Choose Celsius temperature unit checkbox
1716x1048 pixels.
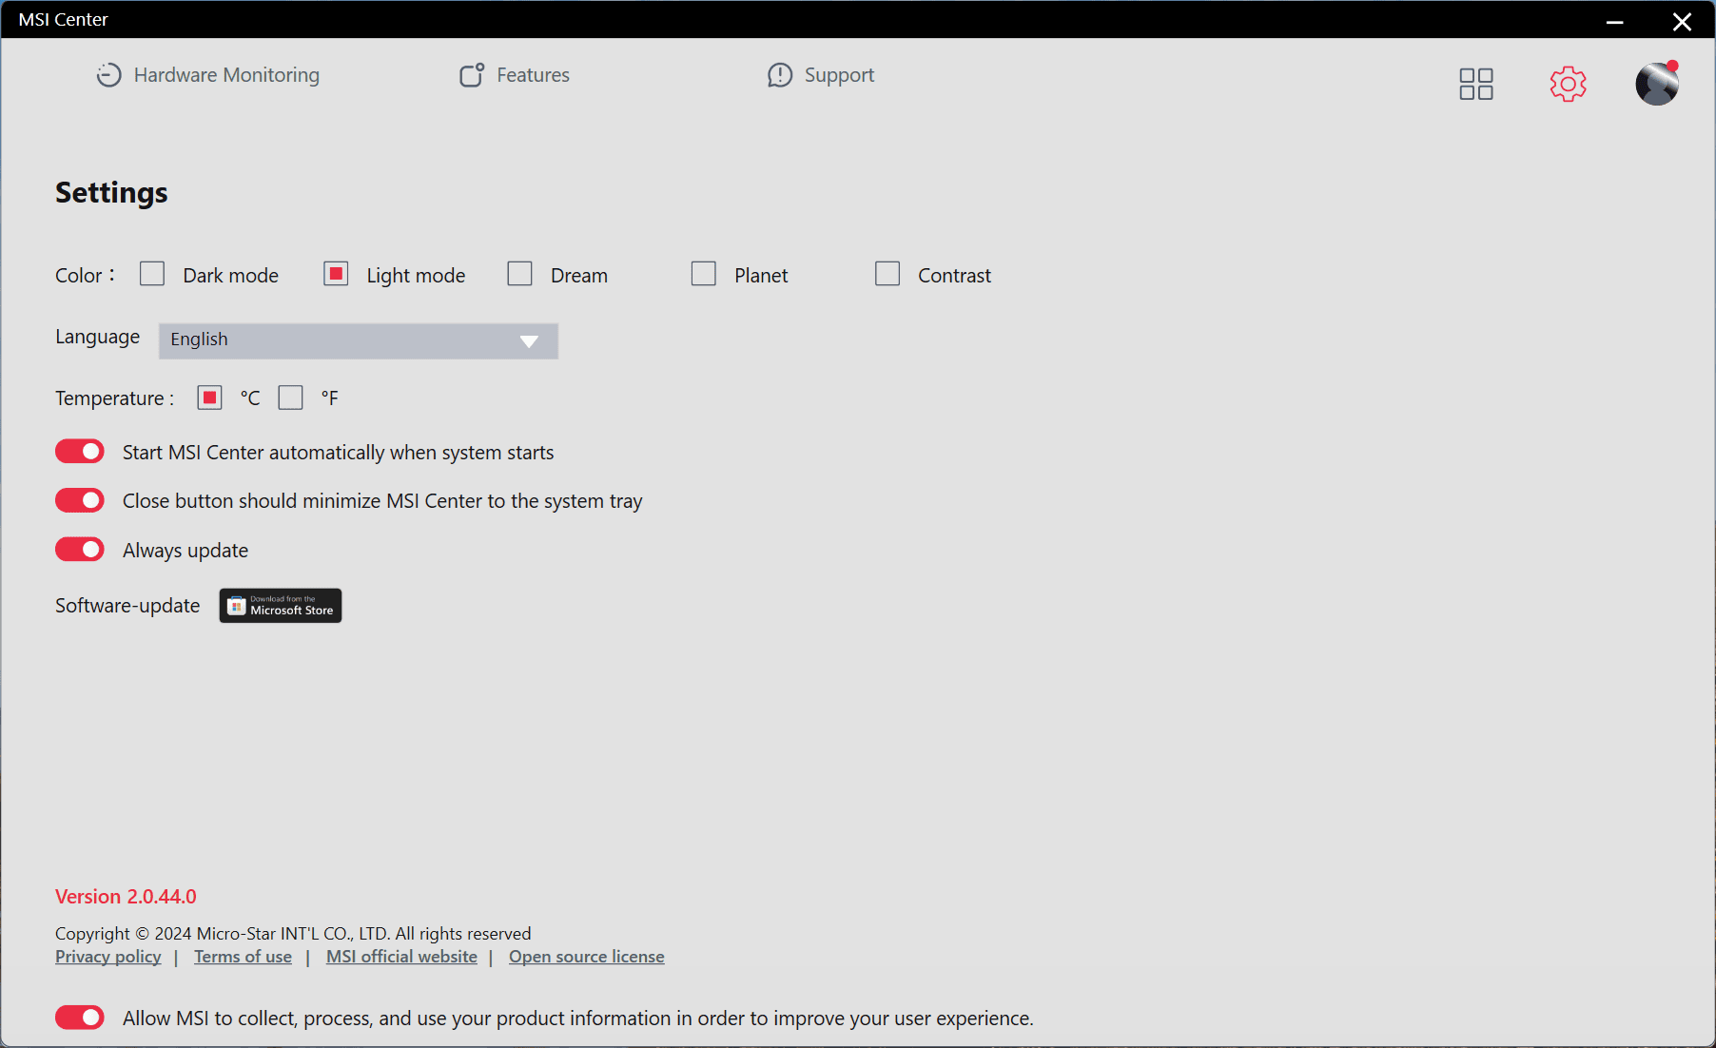coord(209,398)
